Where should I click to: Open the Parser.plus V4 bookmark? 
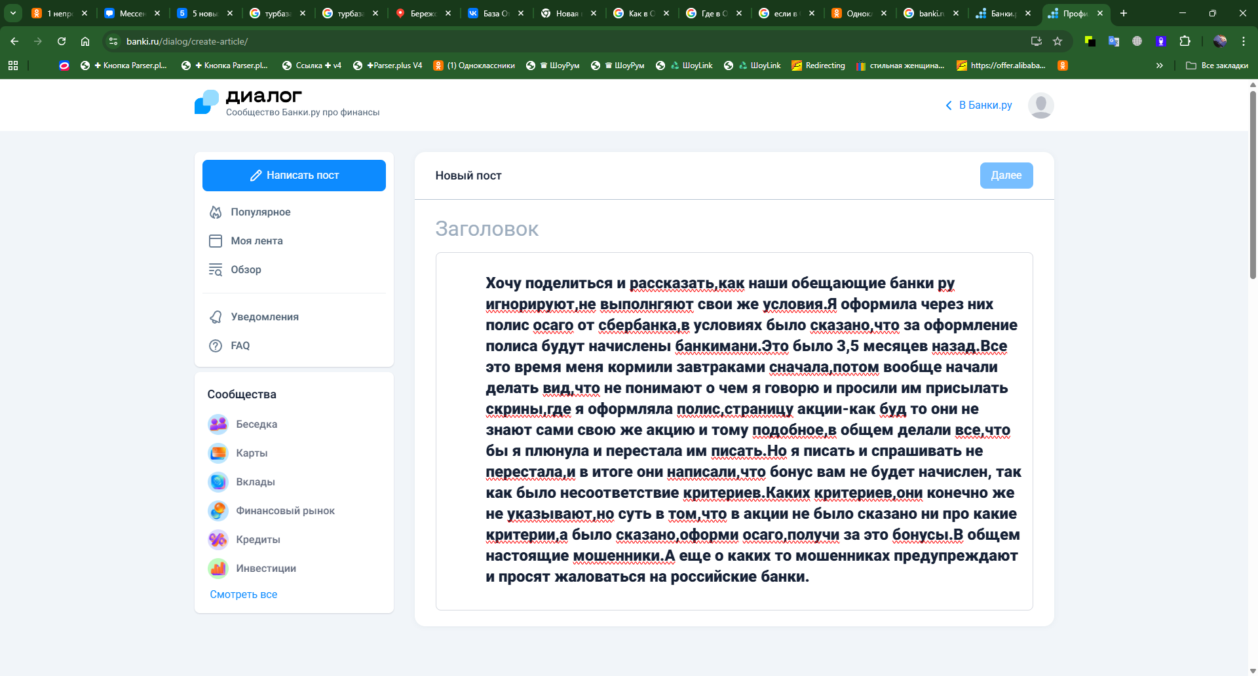387,66
